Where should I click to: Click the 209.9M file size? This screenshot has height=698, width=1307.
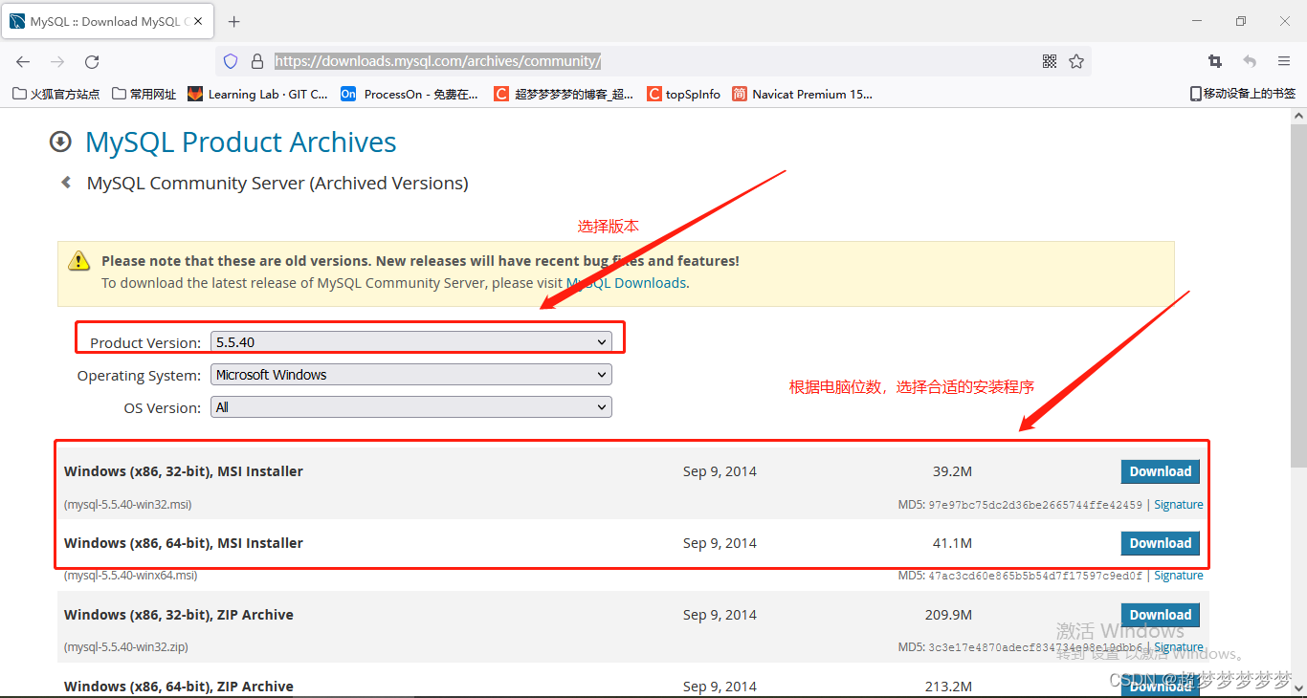click(948, 615)
